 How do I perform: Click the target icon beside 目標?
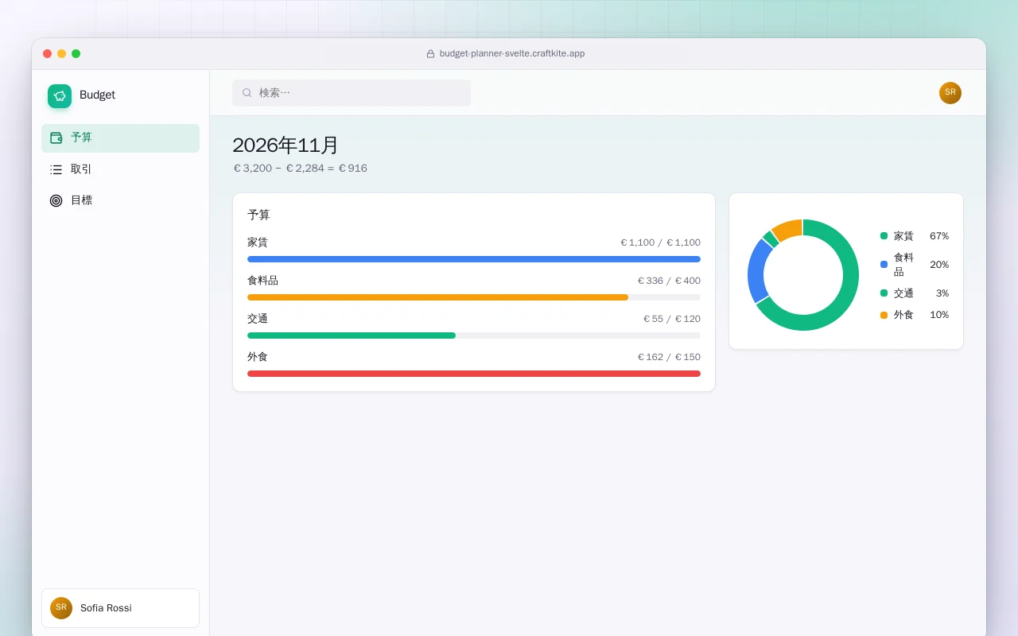click(x=56, y=200)
